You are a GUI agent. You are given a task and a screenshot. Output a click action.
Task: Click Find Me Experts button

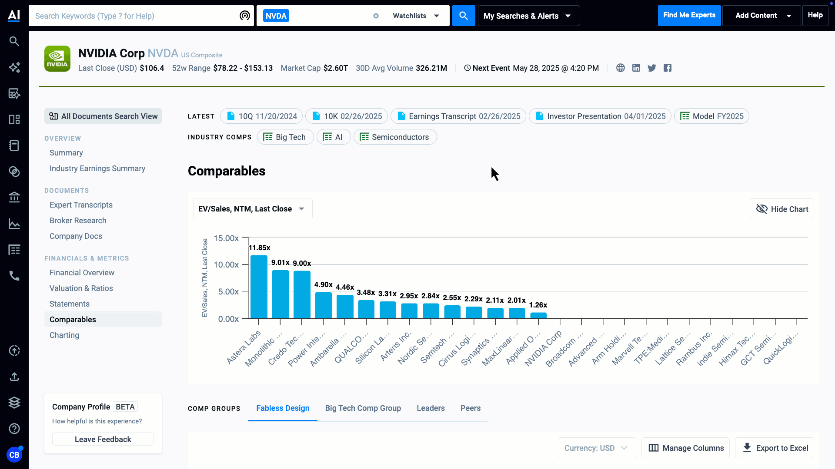click(689, 16)
